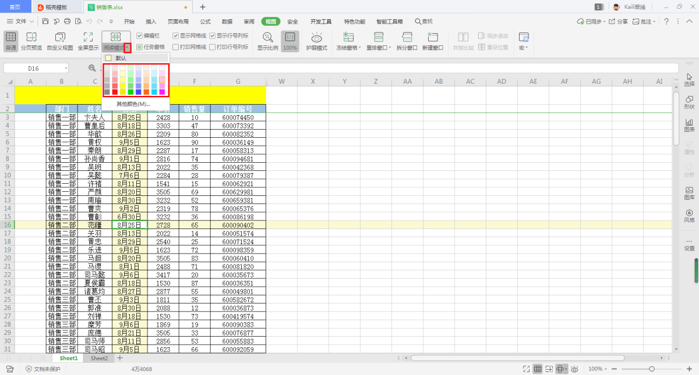The width and height of the screenshot is (699, 375).
Task: Toggle 显示网格线 gridlines checkbox
Action: pos(176,35)
